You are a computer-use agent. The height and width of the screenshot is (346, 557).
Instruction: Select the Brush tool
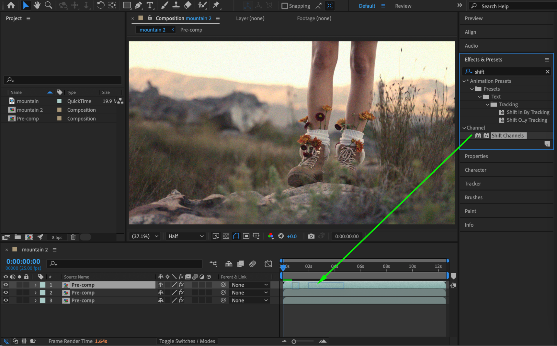pyautogui.click(x=164, y=5)
